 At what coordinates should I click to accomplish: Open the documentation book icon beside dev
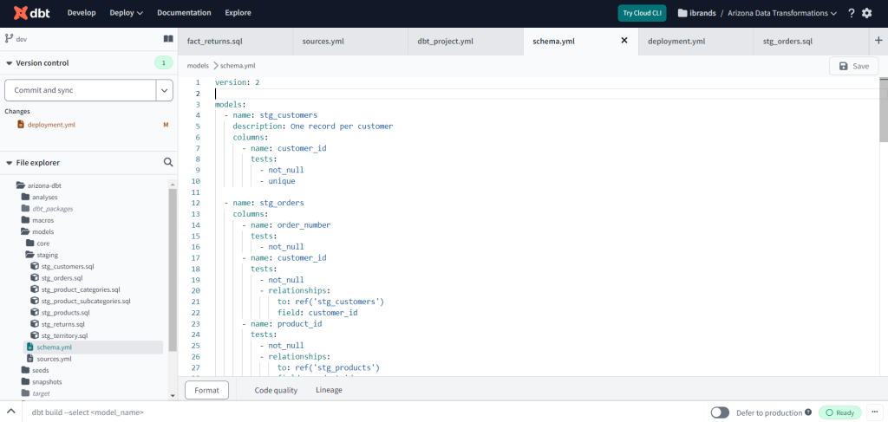(168, 39)
